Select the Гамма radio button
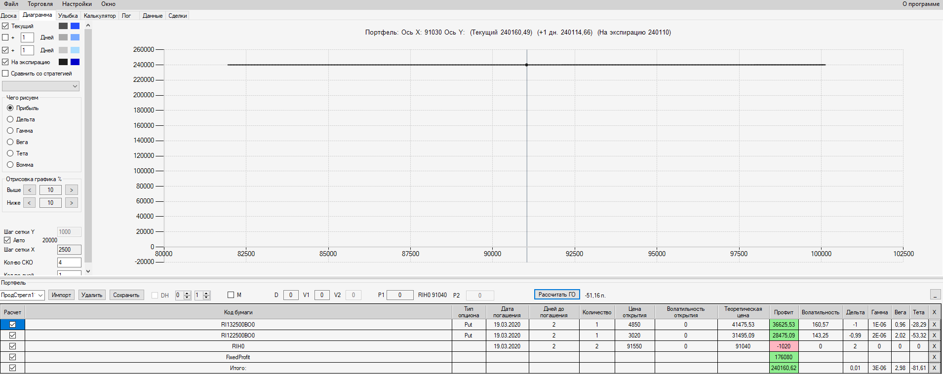The width and height of the screenshot is (943, 374). point(10,131)
